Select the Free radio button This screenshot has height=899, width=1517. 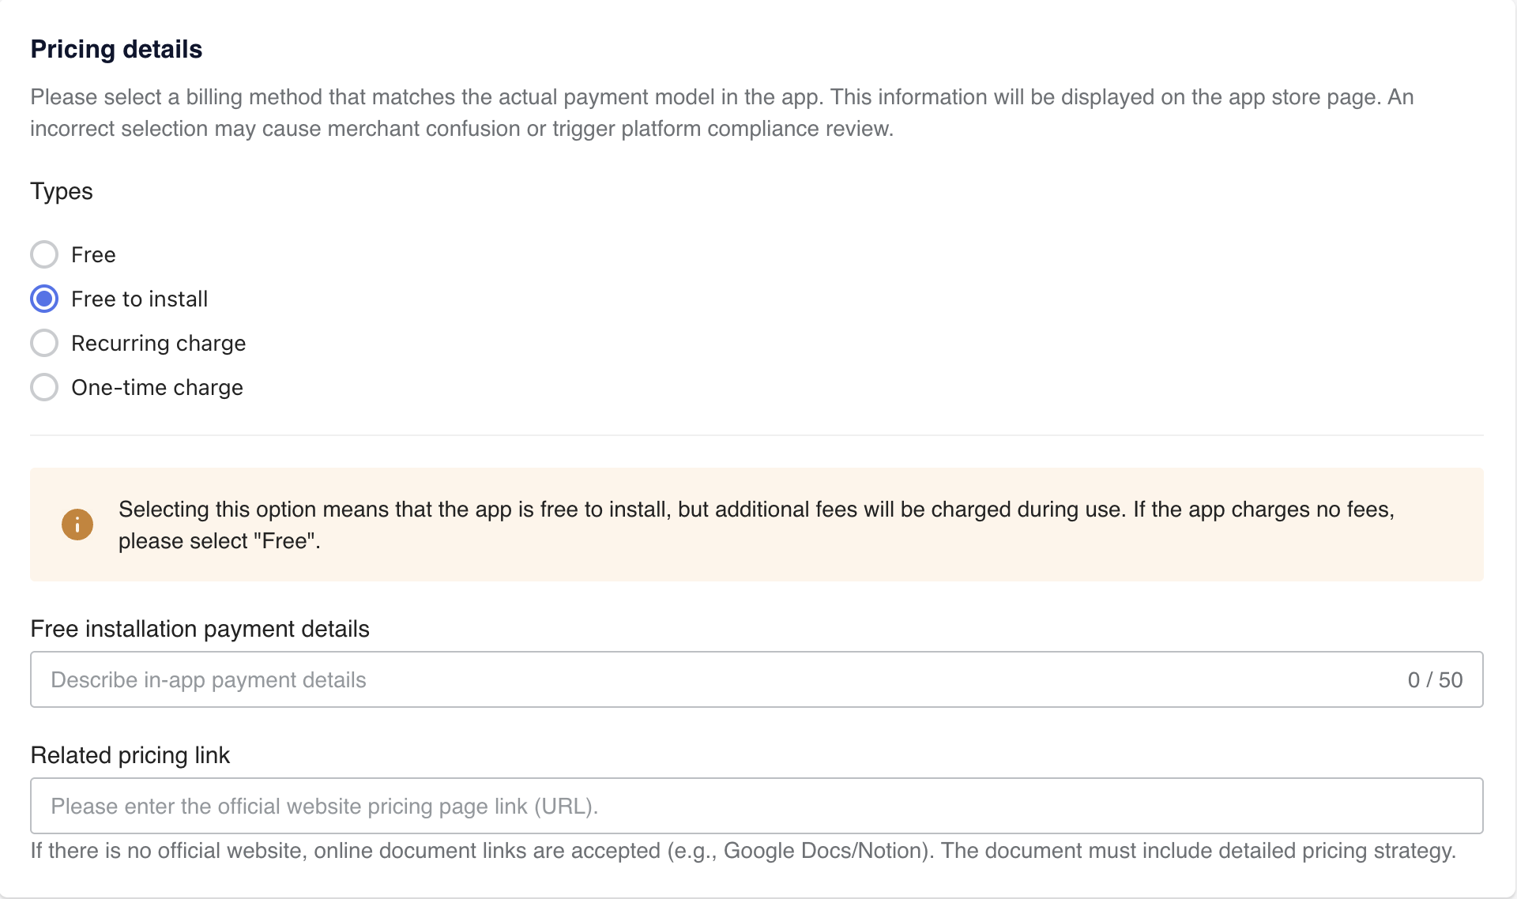click(x=44, y=254)
